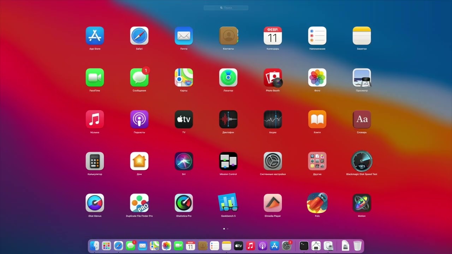The height and width of the screenshot is (254, 452).
Task: Open Finder from the Dock
Action: pyautogui.click(x=94, y=246)
